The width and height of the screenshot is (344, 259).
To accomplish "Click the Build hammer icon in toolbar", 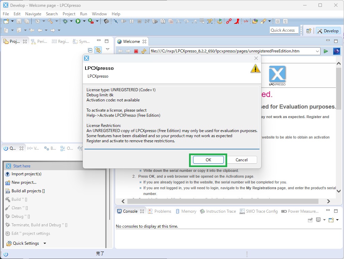I will click(x=50, y=21).
